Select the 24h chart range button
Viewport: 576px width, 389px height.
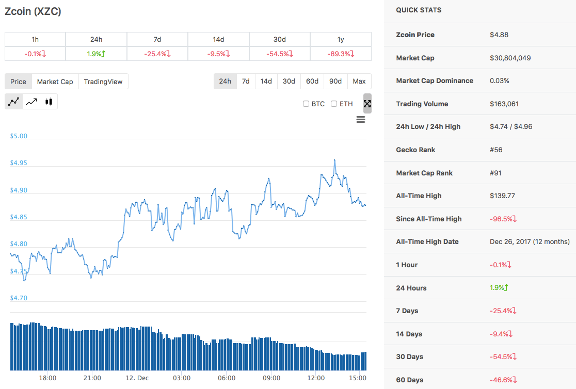point(225,81)
